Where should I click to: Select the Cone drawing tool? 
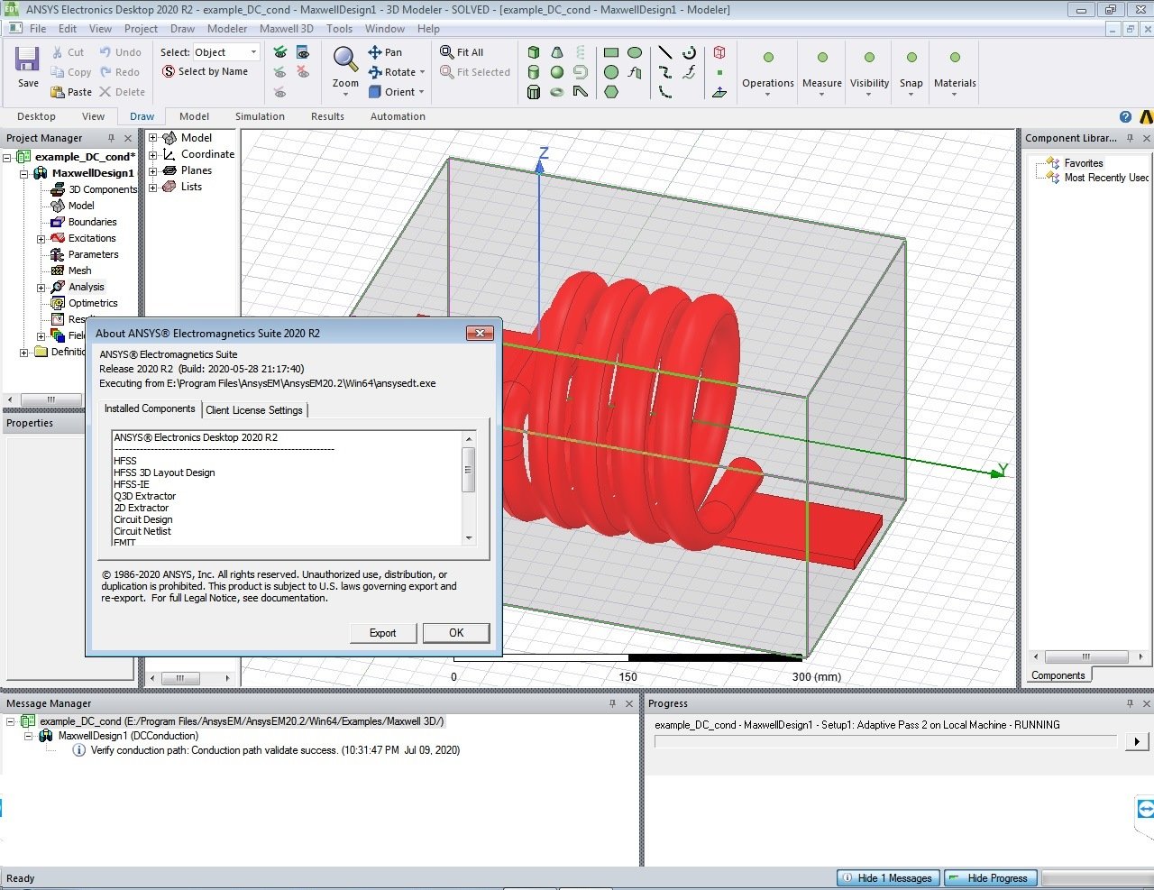pos(557,52)
